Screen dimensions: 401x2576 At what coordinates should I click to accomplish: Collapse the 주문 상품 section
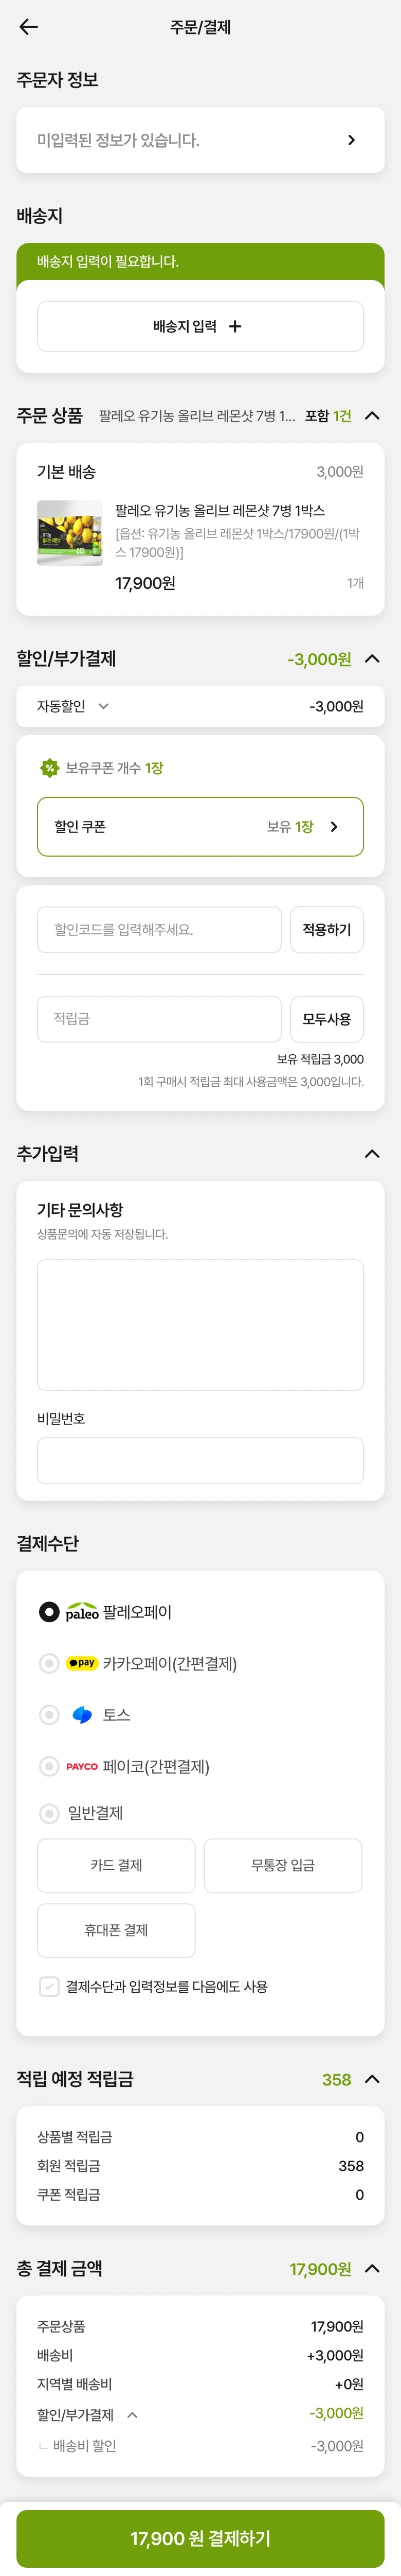click(x=372, y=416)
